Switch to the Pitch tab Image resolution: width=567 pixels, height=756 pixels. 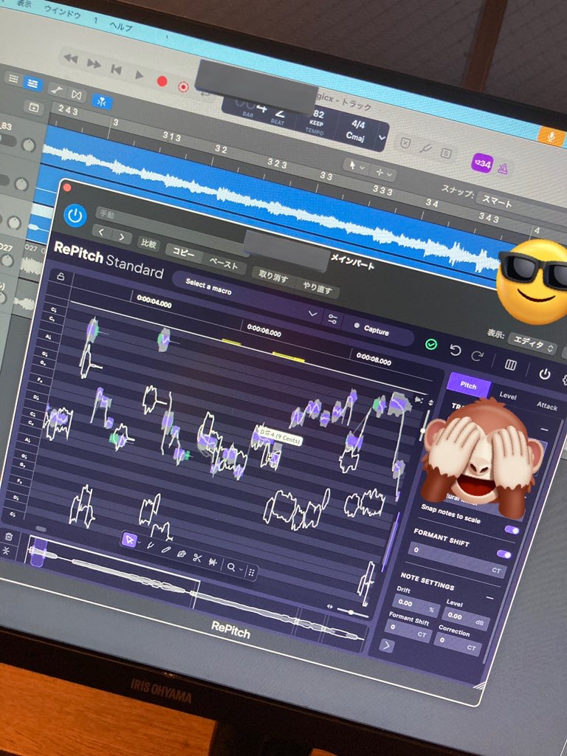(x=468, y=385)
